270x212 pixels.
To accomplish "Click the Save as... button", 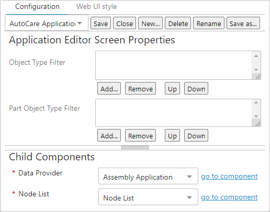I will [243, 23].
